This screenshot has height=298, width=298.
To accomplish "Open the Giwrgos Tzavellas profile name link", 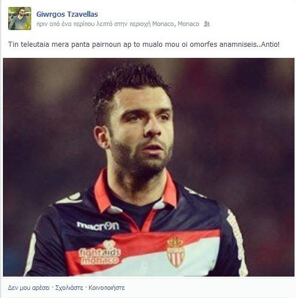I will click(67, 14).
